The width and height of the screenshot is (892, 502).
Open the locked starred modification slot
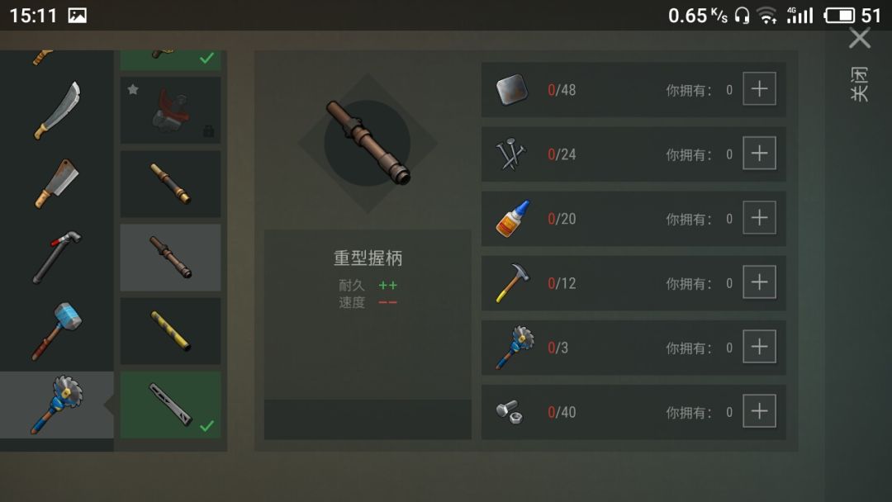tap(171, 111)
